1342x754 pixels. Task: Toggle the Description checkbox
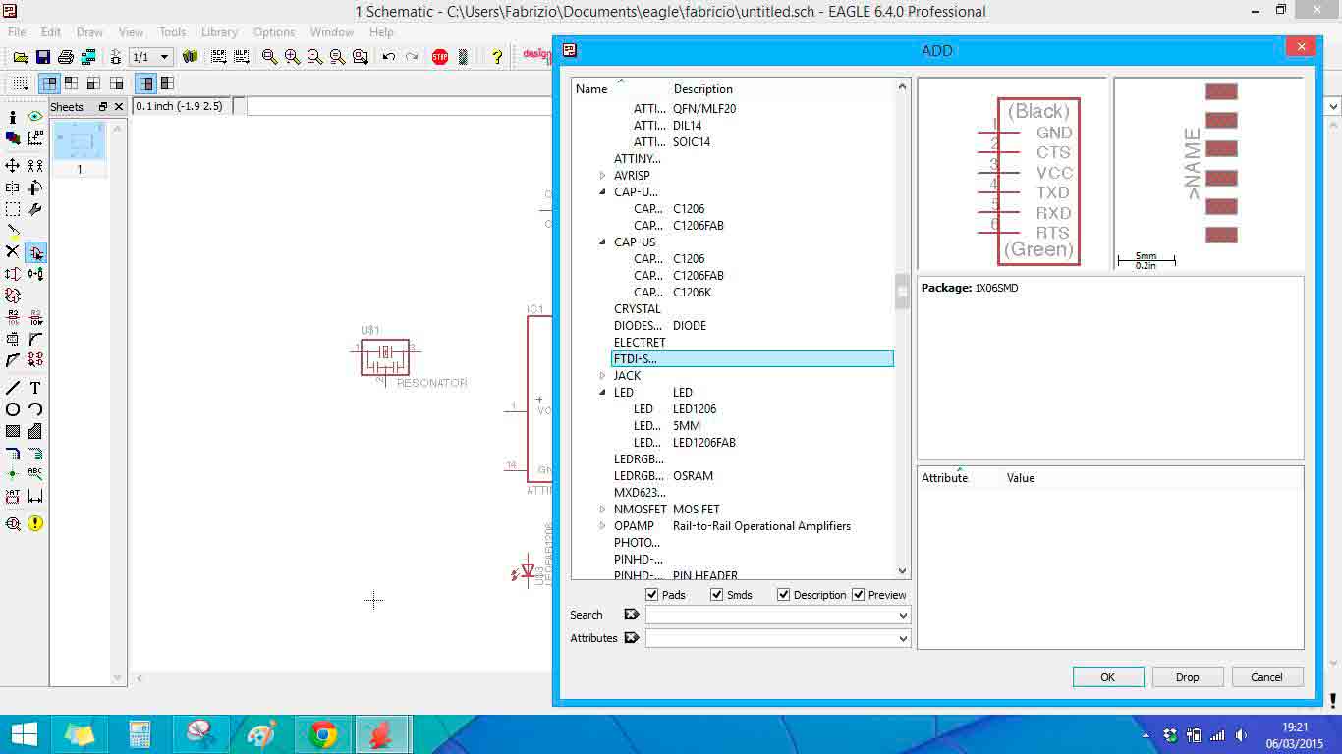783,595
